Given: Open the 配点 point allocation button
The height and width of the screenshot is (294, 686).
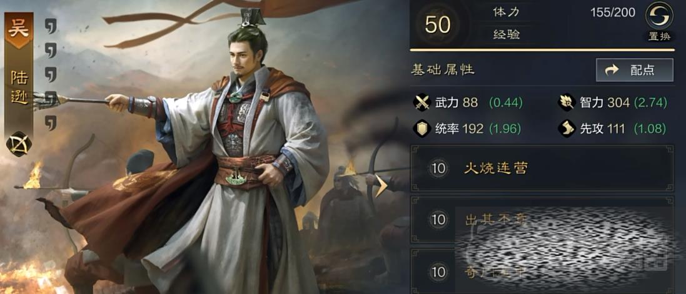Looking at the screenshot, I should click(634, 70).
